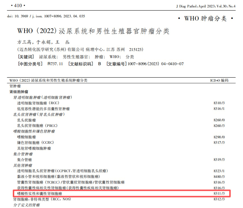Image resolution: width=243 pixels, height=208 pixels.
Task: Click the 透明细胞乳头状肾肿瘤 (CCPRCT) row
Action: 63,171
